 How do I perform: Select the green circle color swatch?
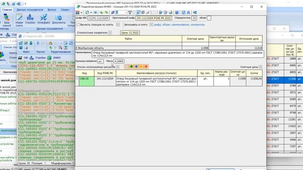pyautogui.click(x=132, y=67)
